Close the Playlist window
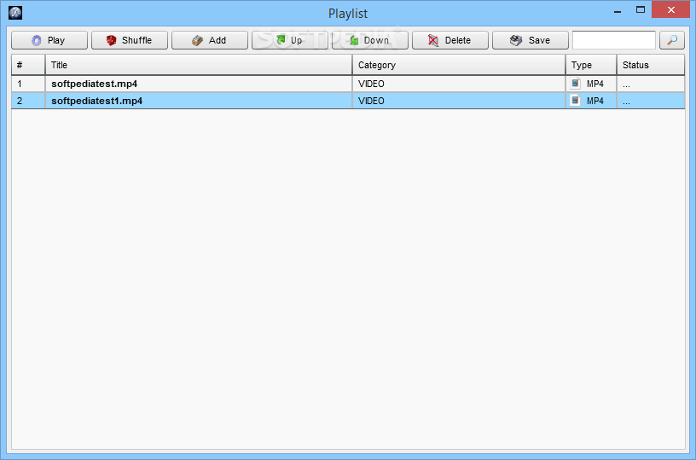696x460 pixels. (670, 9)
